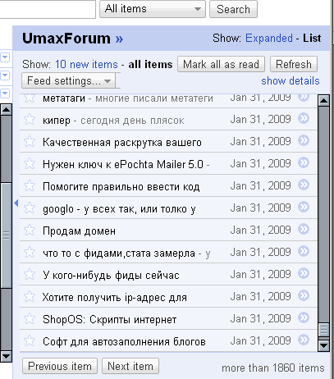Screen dimensions: 334x379
Task: Click the arrow icon for 'Помогите правильно ввести код'
Action: pyautogui.click(x=304, y=185)
